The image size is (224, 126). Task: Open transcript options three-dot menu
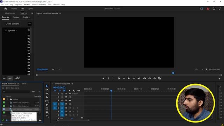tap(29, 24)
